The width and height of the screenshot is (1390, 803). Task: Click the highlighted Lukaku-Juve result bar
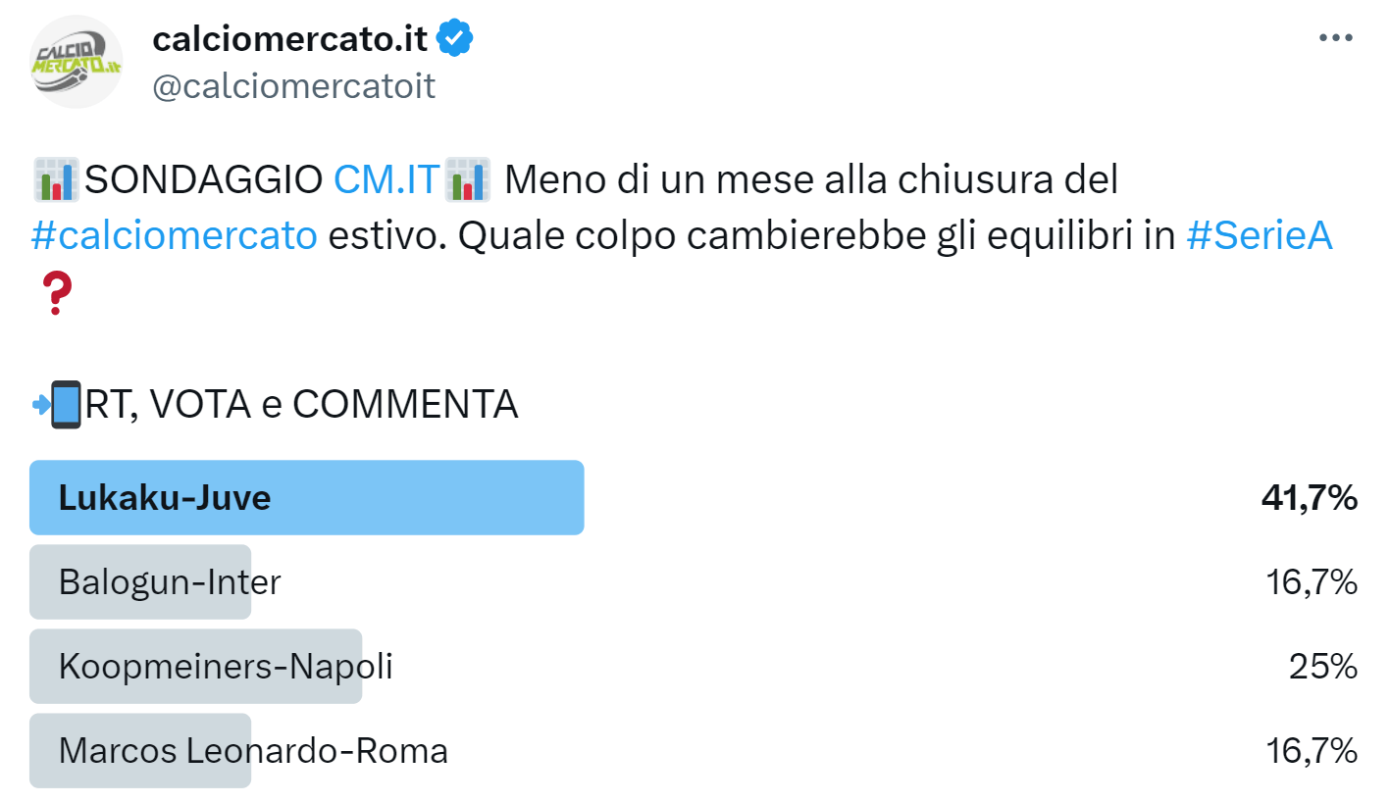tap(307, 497)
